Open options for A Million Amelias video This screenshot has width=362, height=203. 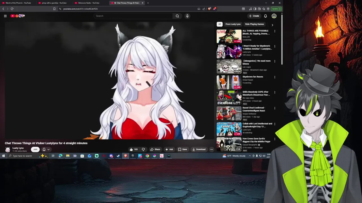coord(275,46)
